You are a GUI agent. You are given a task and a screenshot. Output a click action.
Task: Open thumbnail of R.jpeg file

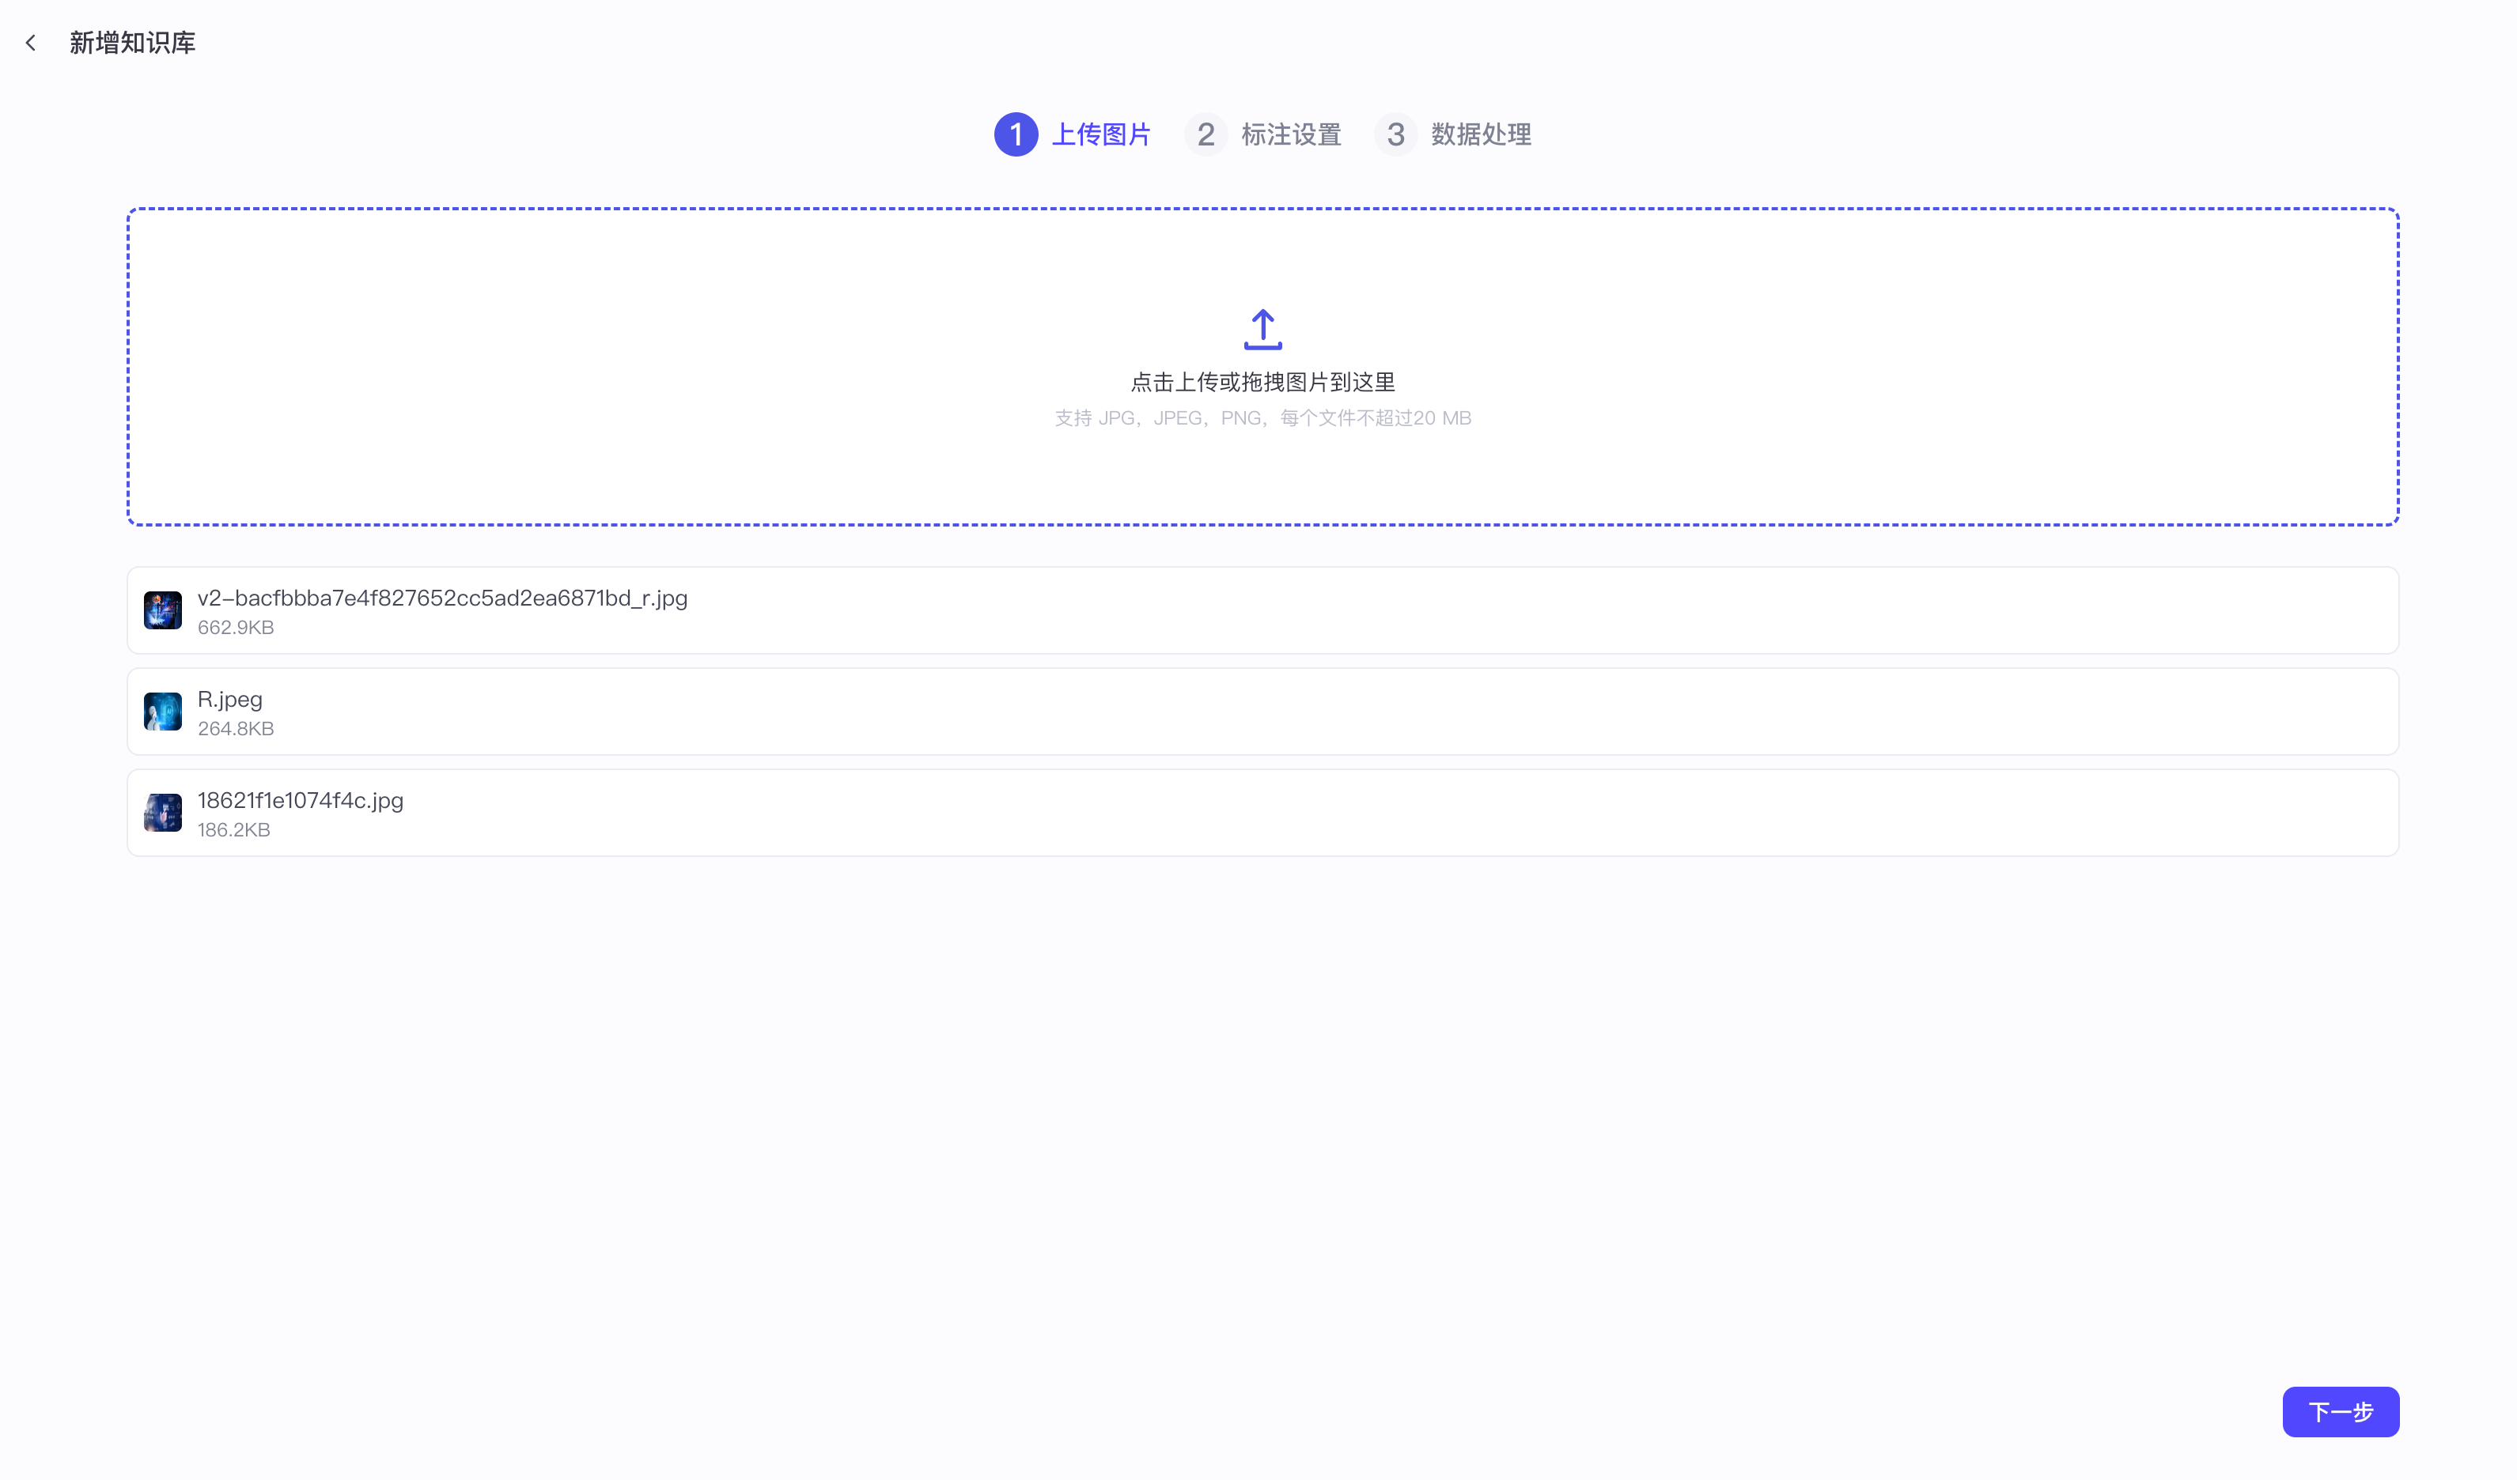click(x=163, y=712)
